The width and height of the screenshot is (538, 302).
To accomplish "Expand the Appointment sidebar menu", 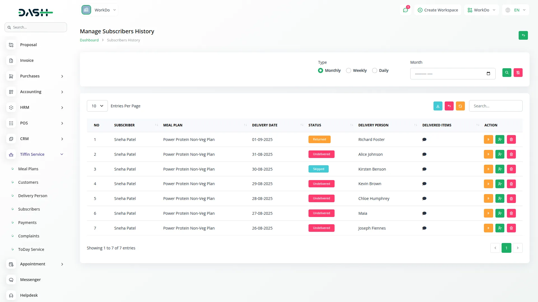I will coord(35,264).
